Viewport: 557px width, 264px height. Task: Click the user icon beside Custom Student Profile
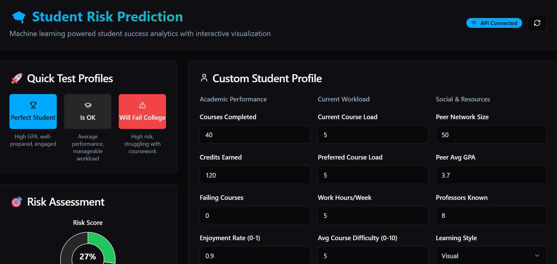(204, 78)
